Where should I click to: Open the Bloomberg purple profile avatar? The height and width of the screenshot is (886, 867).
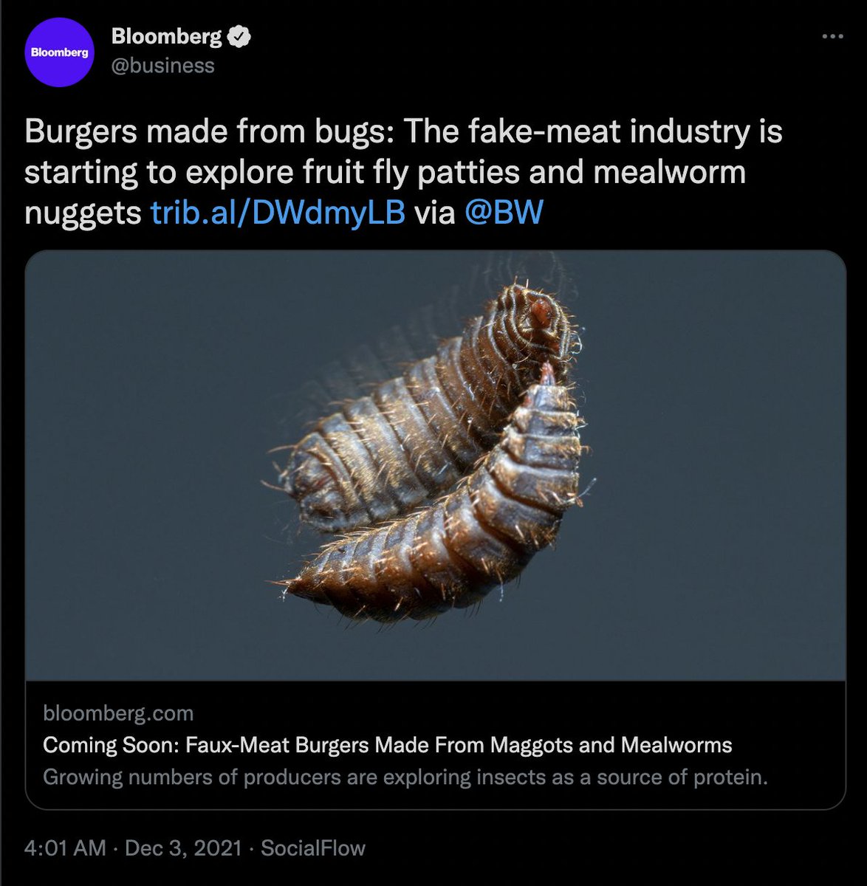point(58,52)
